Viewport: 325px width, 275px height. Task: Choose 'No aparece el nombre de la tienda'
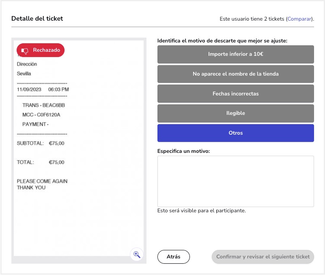235,74
